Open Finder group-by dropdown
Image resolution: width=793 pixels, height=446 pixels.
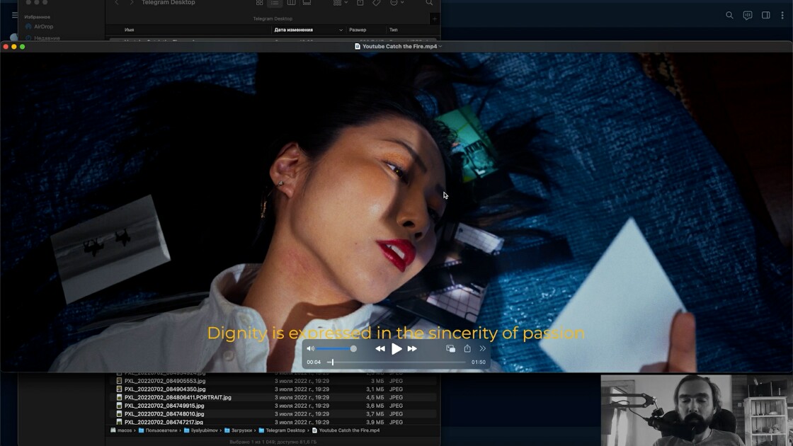[341, 3]
